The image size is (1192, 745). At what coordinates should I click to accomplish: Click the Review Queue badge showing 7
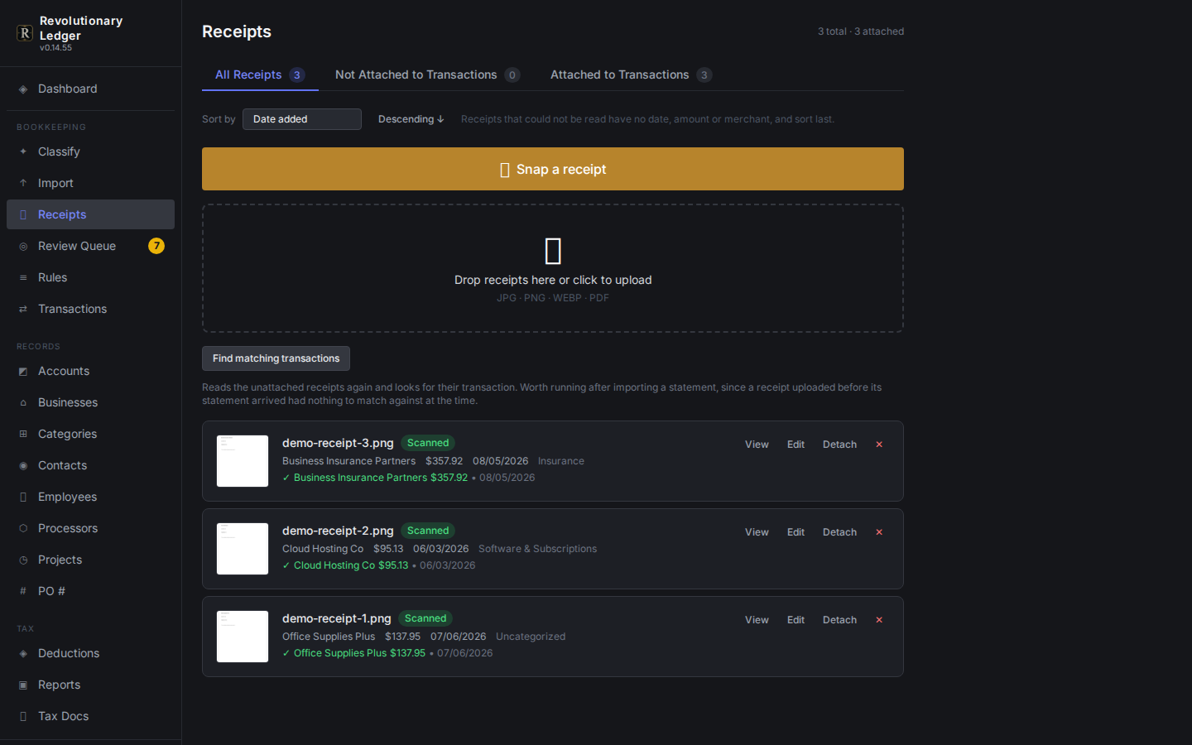click(156, 246)
